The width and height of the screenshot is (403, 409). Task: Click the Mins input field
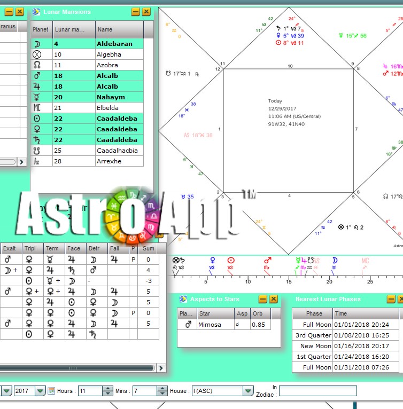145,391
